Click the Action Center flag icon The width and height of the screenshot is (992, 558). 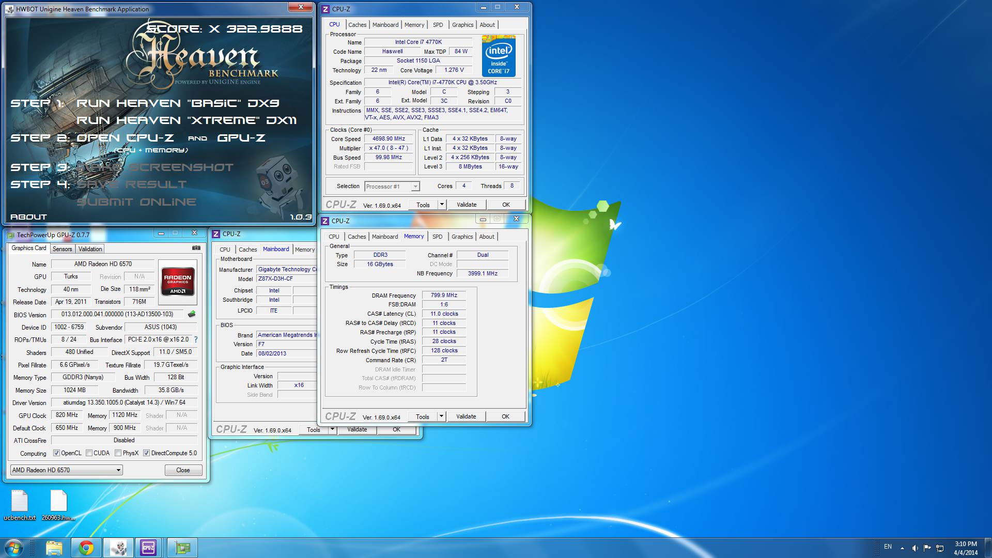(x=927, y=548)
